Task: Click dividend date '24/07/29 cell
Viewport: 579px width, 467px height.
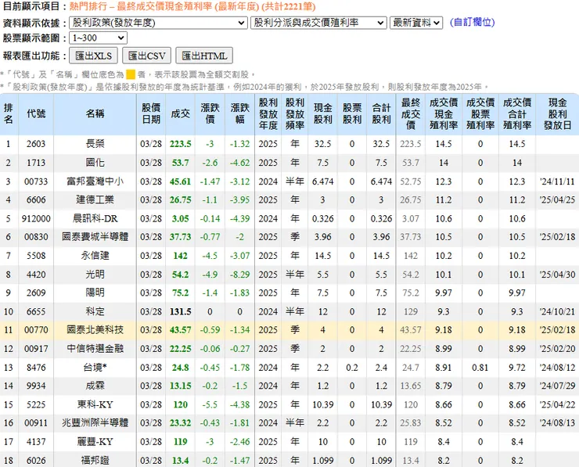Action: [557, 386]
